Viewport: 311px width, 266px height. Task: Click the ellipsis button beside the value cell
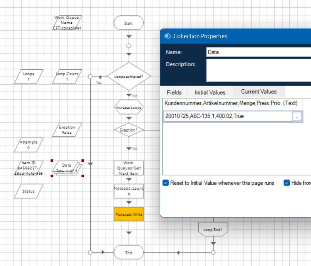(x=297, y=116)
